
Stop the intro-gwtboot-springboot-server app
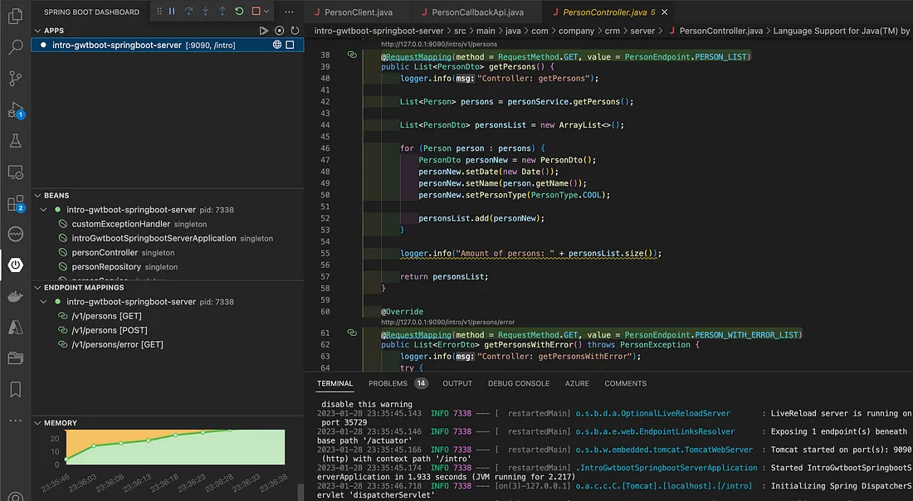pyautogui.click(x=290, y=45)
